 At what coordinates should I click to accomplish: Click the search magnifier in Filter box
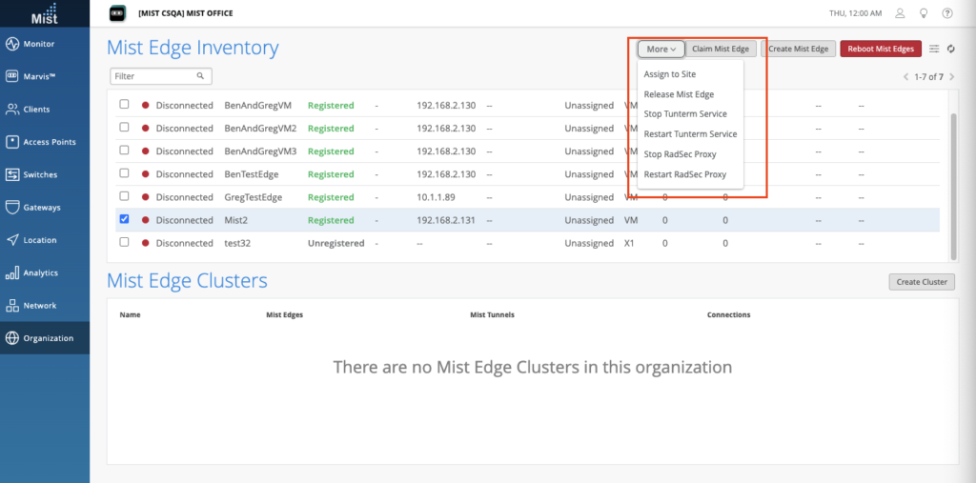(x=200, y=76)
